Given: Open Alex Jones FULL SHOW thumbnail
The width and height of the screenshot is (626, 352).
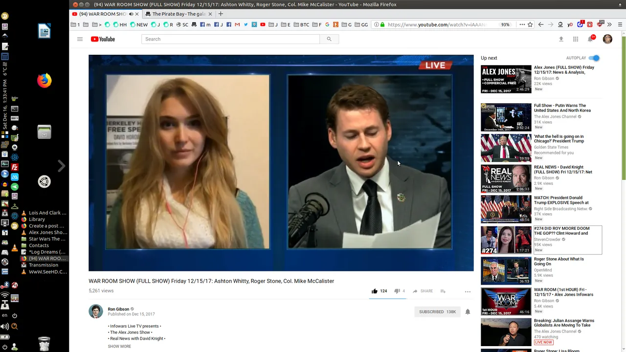Looking at the screenshot, I should (x=506, y=79).
